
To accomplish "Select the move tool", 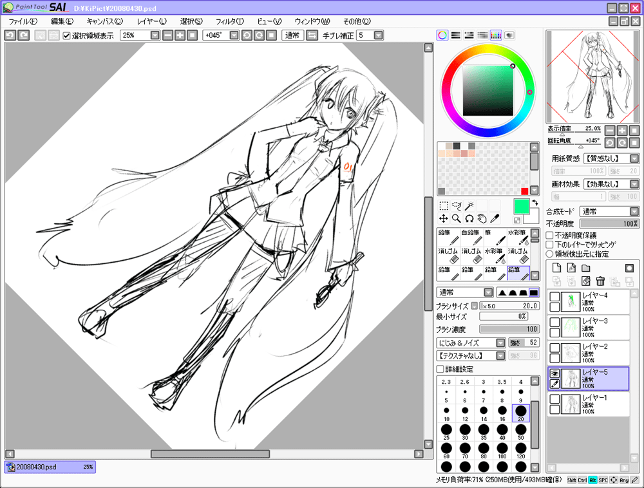I will 444,218.
